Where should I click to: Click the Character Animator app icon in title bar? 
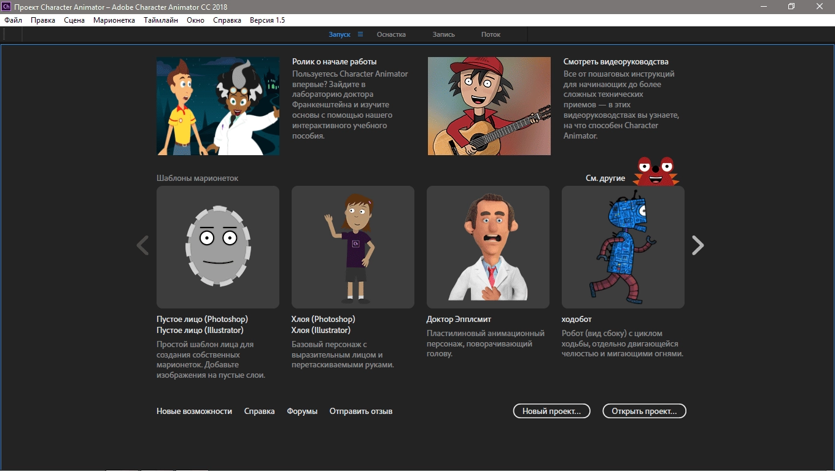click(x=7, y=7)
